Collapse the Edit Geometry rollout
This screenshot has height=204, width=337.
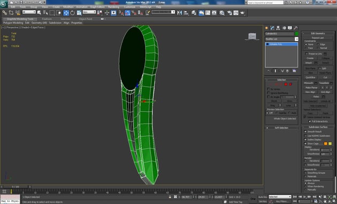[318, 33]
